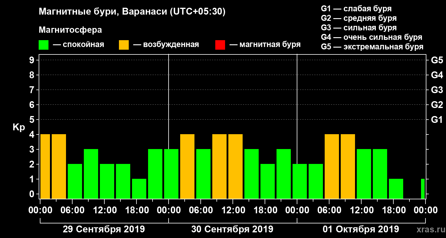This screenshot has height=238, width=446.
Task: Click the right-axis 'G2' level label
Action: (x=437, y=105)
